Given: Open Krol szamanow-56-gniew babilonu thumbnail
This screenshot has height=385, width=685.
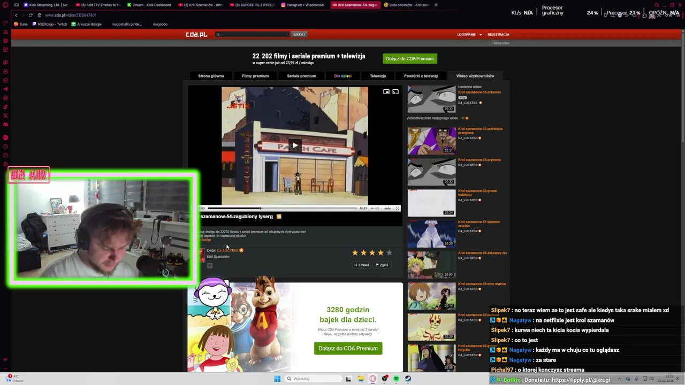Looking at the screenshot, I should pos(431,203).
